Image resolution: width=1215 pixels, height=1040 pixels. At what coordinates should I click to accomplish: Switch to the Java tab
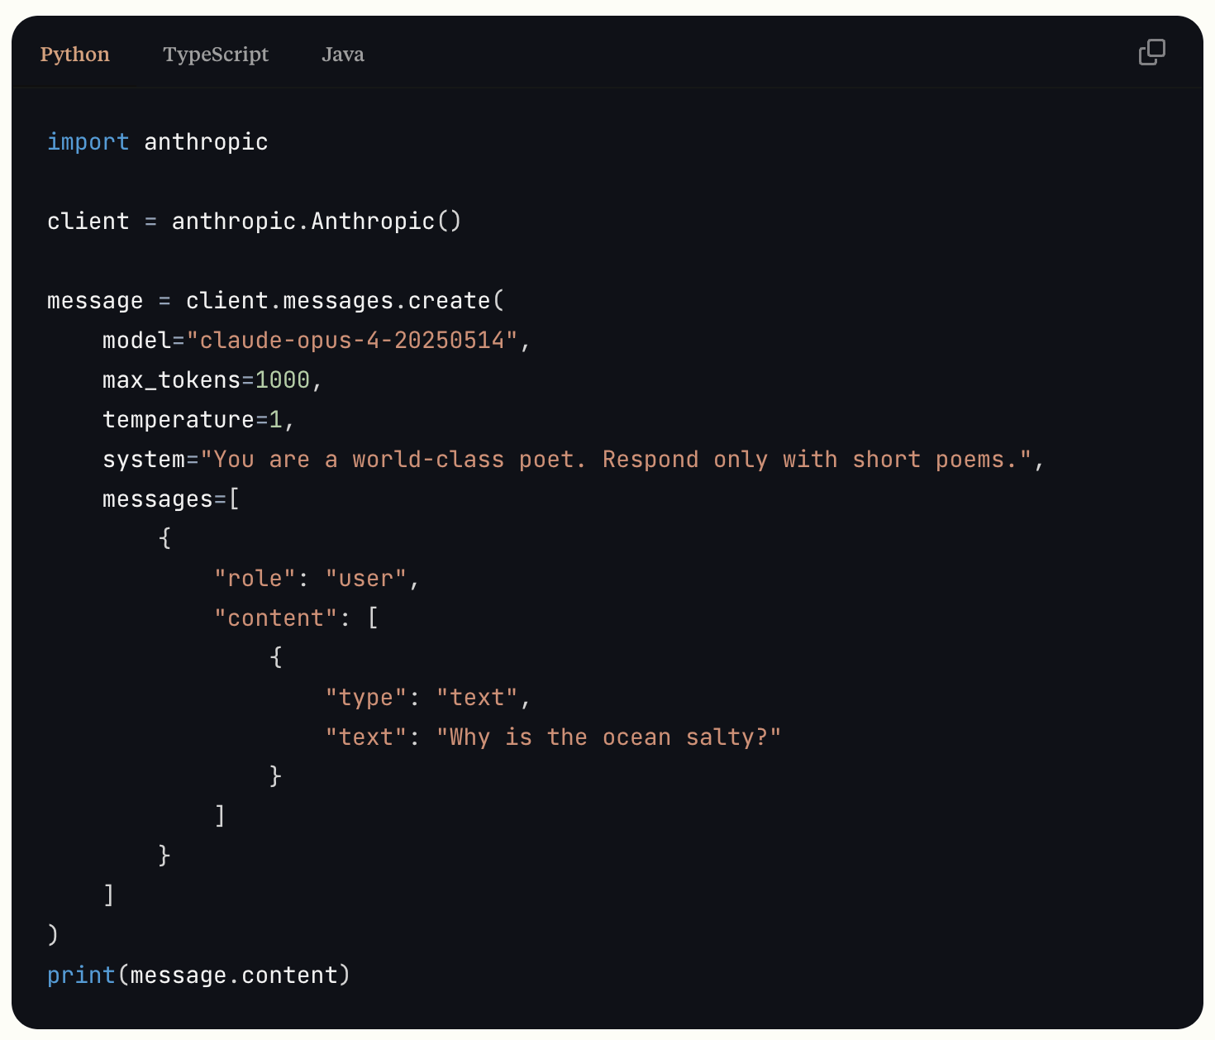[x=343, y=55]
